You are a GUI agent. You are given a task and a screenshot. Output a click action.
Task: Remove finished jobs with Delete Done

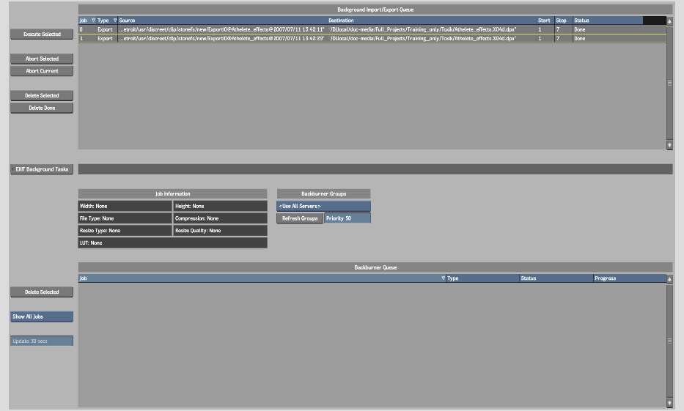42,108
